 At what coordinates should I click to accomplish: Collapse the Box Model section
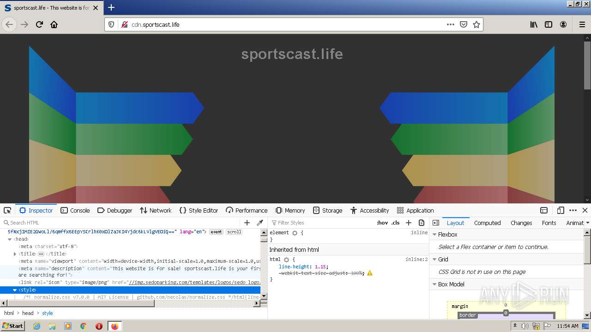click(434, 284)
